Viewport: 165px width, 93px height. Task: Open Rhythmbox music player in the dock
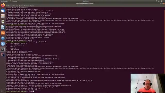click(x=3, y=22)
